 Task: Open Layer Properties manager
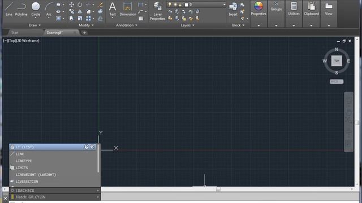click(x=157, y=11)
